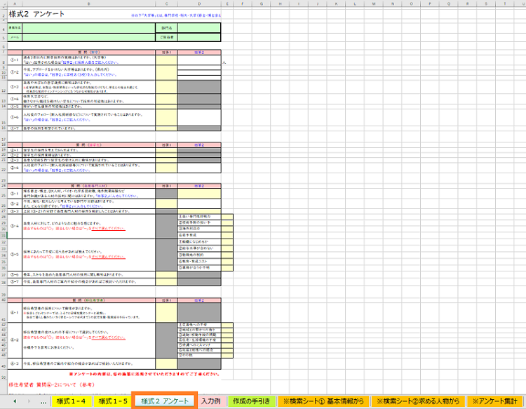Select column B header
Screen dimensions: 526x409
point(89,4)
